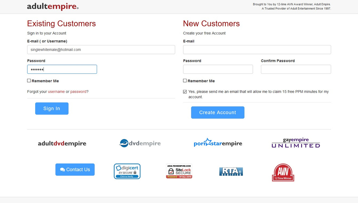This screenshot has height=203, width=358.
Task: Click the DigiCert EV Secure badge
Action: (x=127, y=171)
